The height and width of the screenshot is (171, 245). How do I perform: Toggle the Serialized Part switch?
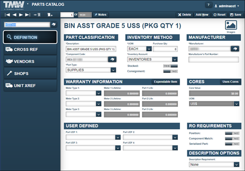[232, 144]
